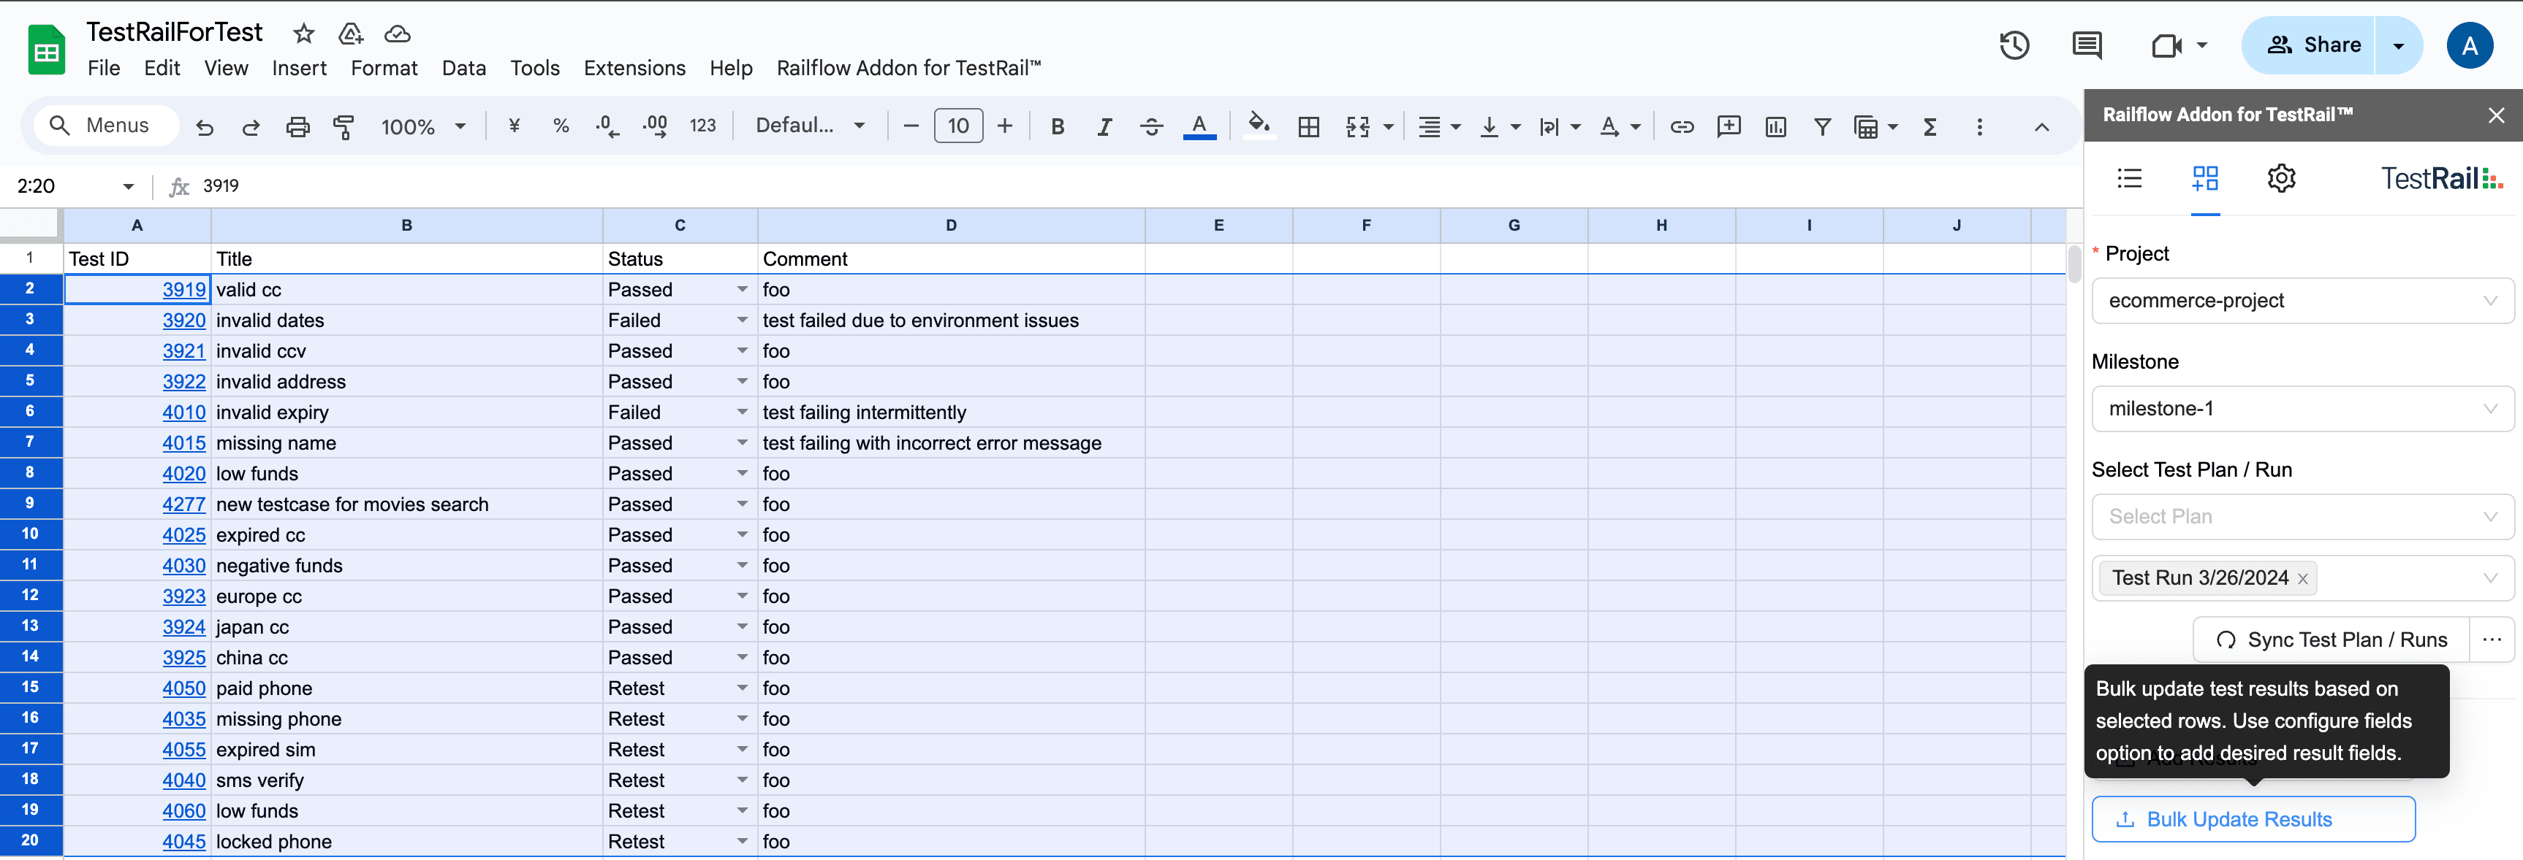Open the Data menu

[x=463, y=67]
